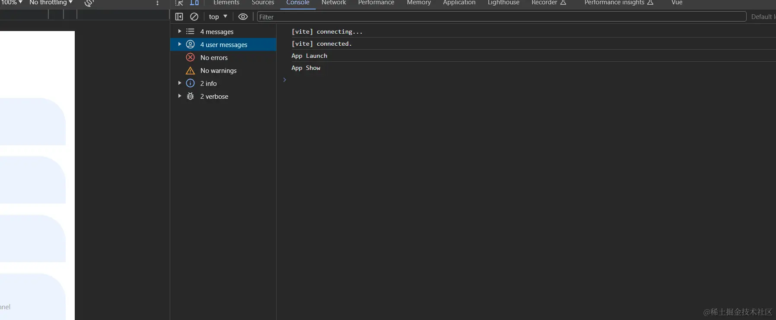Click the verbose bug icon
The width and height of the screenshot is (776, 320).
coord(190,96)
